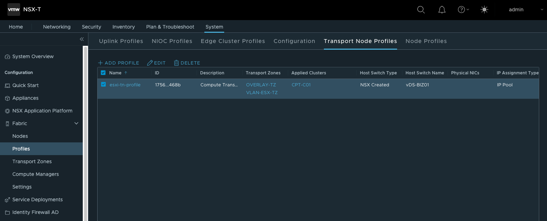The height and width of the screenshot is (221, 547).
Task: Click the 'vDS-BIZ01' host switch name cell
Action: (x=417, y=85)
